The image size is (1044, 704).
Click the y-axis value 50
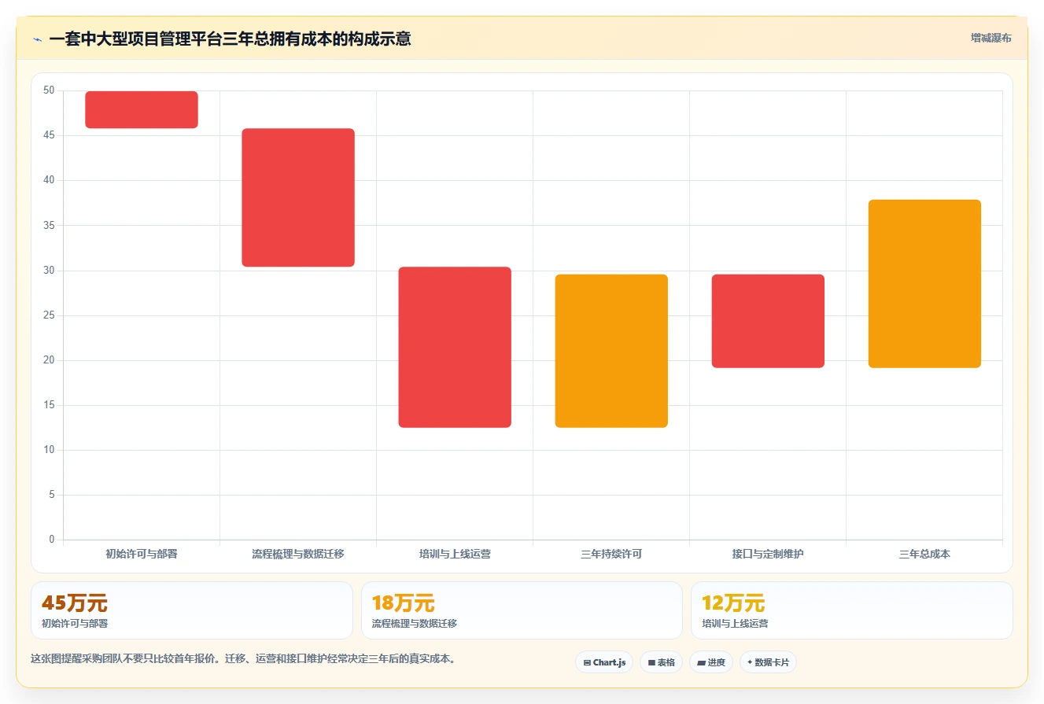tap(49, 90)
